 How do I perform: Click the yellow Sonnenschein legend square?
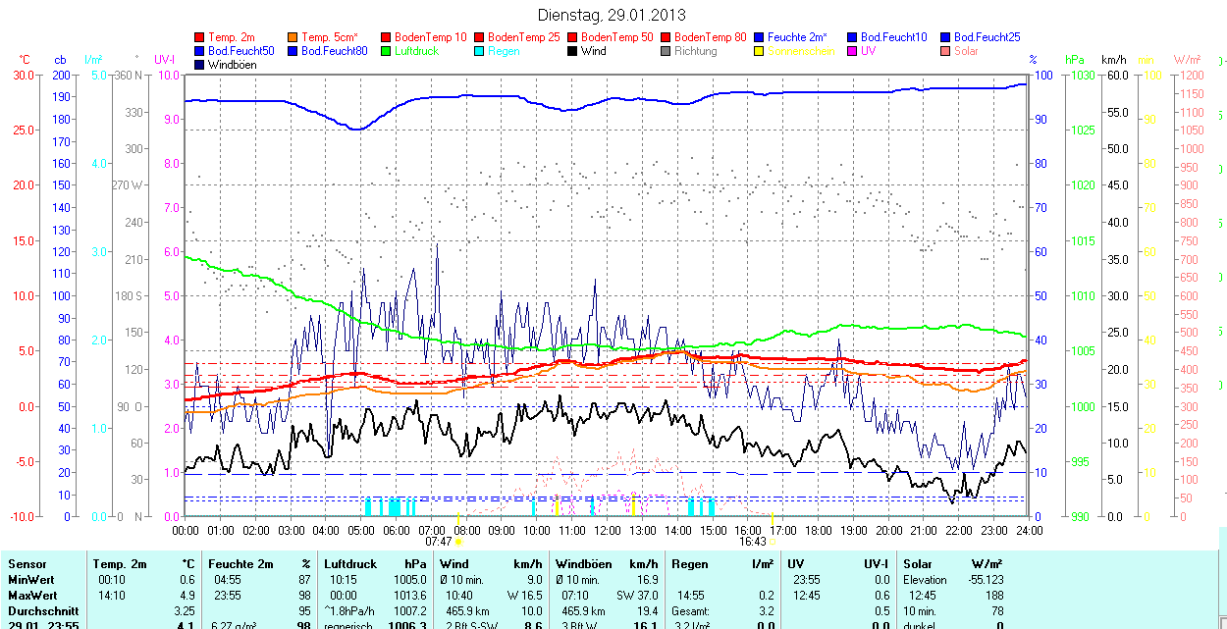tap(759, 51)
